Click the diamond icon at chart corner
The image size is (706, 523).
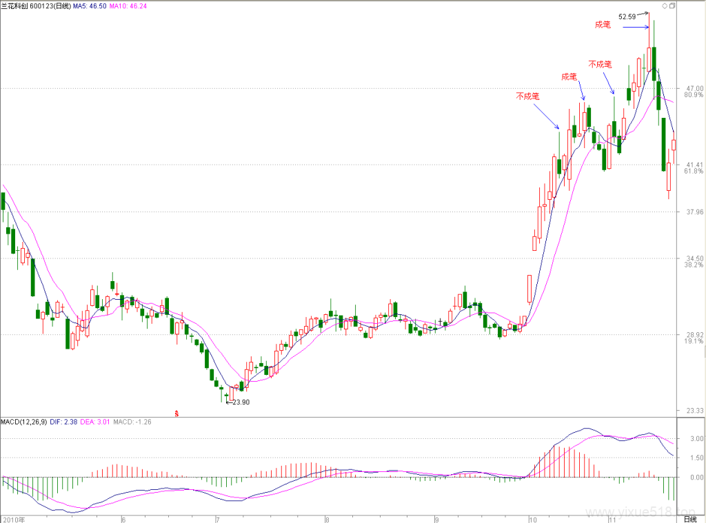(665, 6)
